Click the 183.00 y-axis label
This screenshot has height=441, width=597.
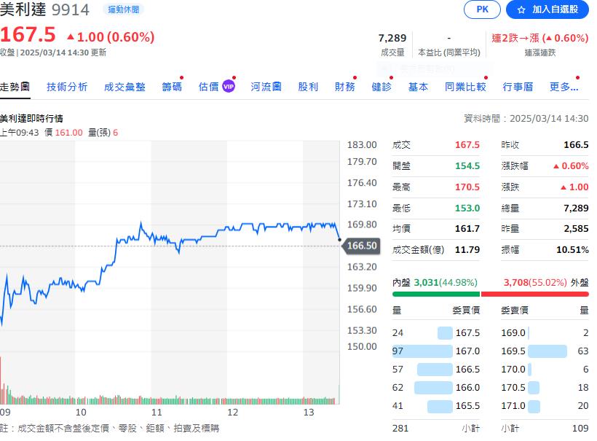(362, 145)
